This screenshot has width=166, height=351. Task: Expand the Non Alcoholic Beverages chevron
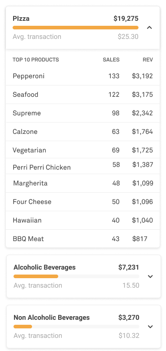point(150,327)
